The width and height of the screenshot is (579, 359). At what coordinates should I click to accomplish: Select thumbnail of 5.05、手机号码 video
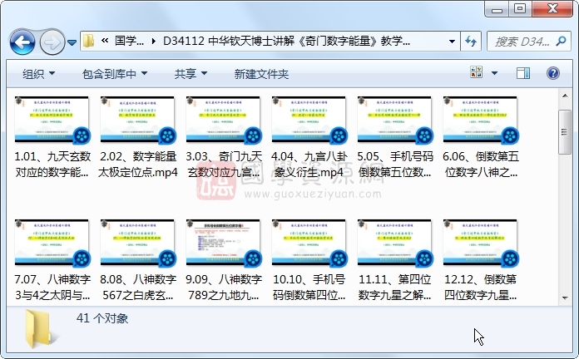[x=395, y=120]
